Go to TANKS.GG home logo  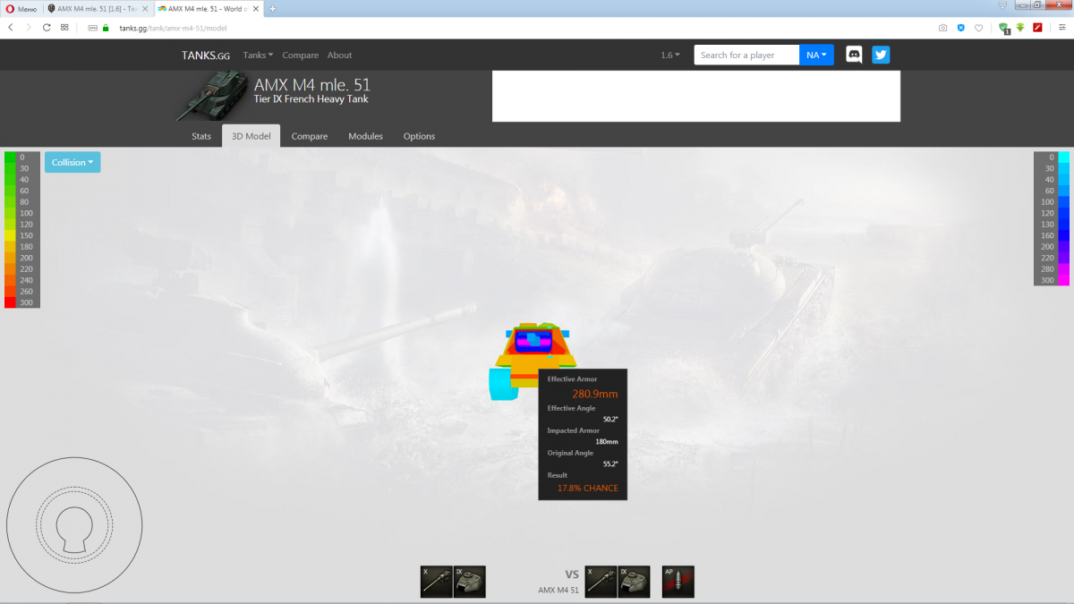206,55
